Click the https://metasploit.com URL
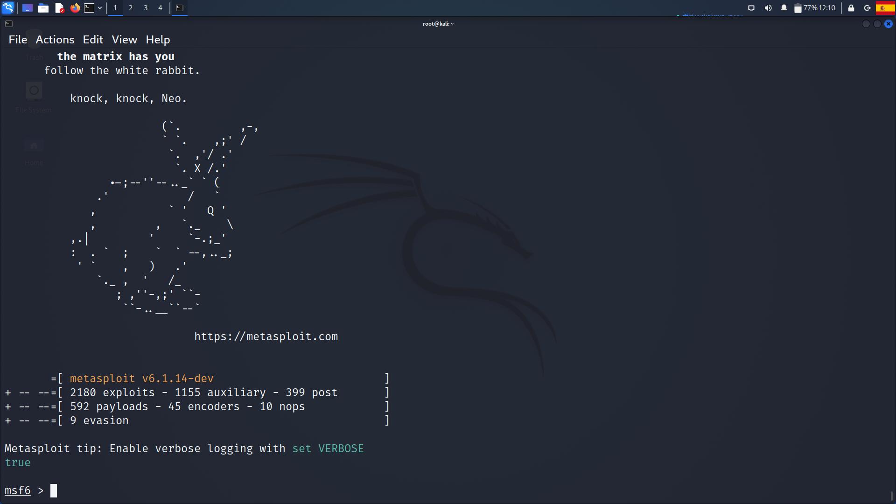The height and width of the screenshot is (504, 896). pos(266,336)
